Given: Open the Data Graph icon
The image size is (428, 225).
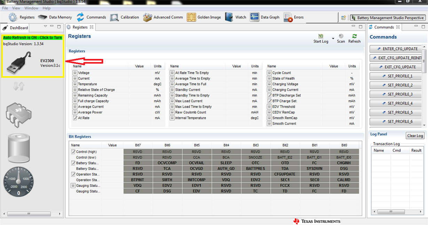Looking at the screenshot, I should 254,17.
